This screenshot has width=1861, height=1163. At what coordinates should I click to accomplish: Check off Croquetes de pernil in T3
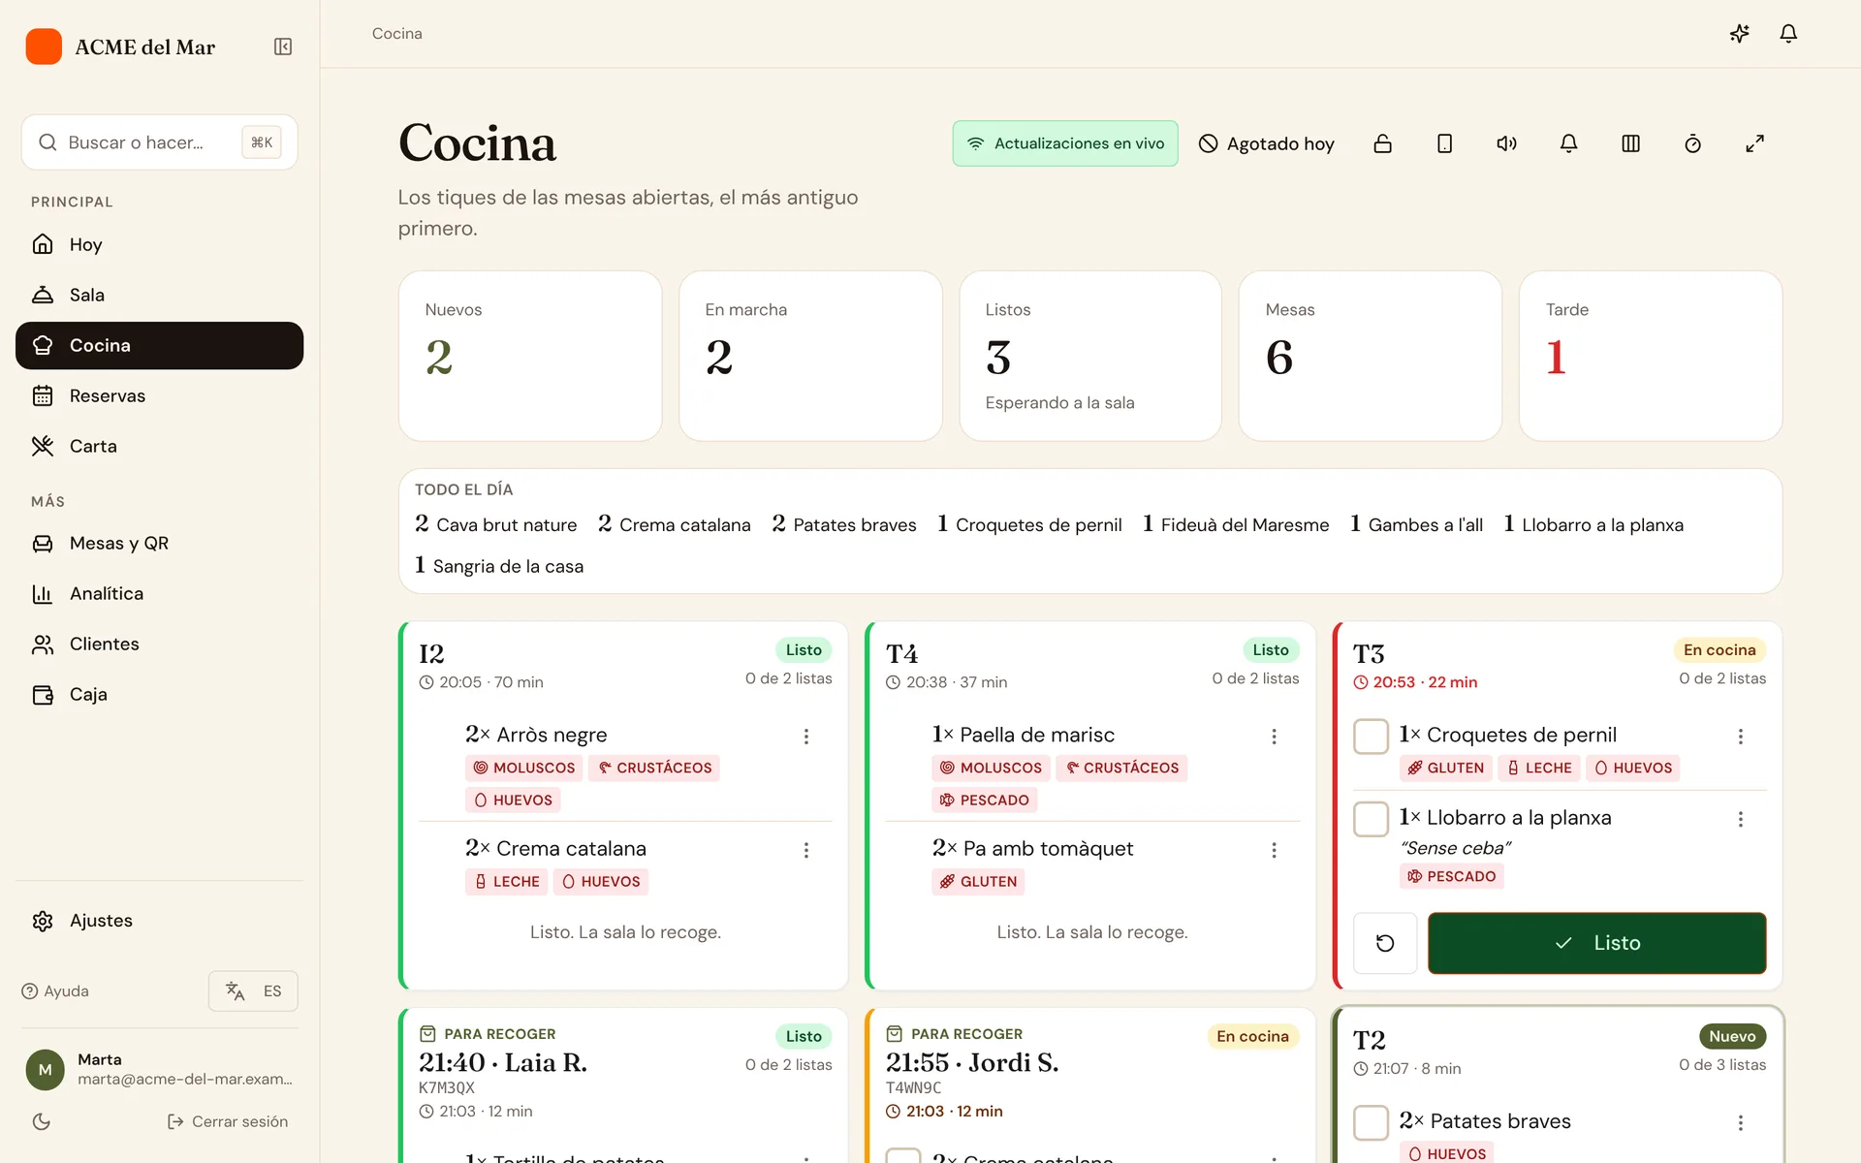click(x=1371, y=737)
